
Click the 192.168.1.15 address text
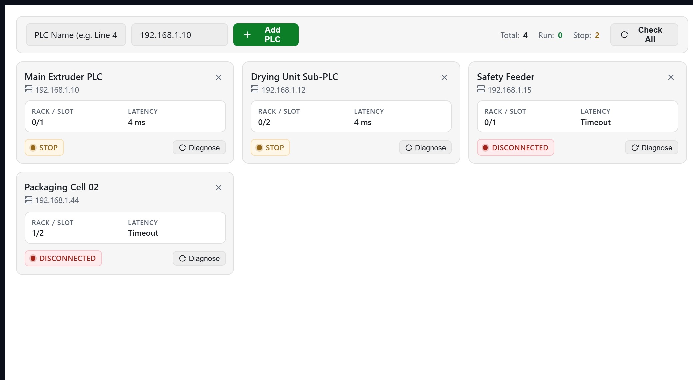pyautogui.click(x=510, y=90)
